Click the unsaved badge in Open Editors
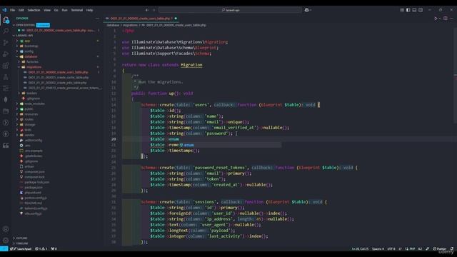 [43, 25]
